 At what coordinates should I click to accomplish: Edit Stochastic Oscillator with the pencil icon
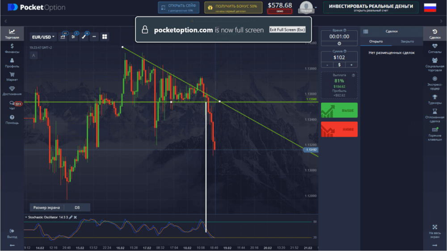(x=70, y=217)
